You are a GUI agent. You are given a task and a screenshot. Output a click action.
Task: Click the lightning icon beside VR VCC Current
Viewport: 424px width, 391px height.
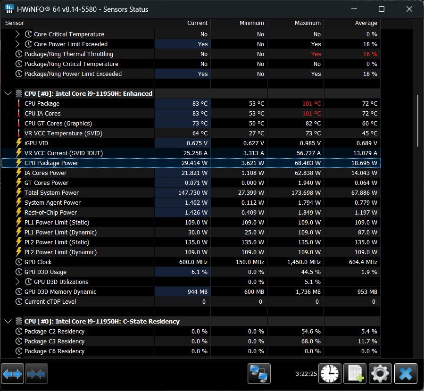pos(19,153)
